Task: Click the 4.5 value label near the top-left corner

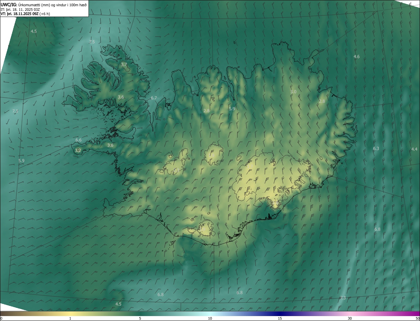Action: 33,31
